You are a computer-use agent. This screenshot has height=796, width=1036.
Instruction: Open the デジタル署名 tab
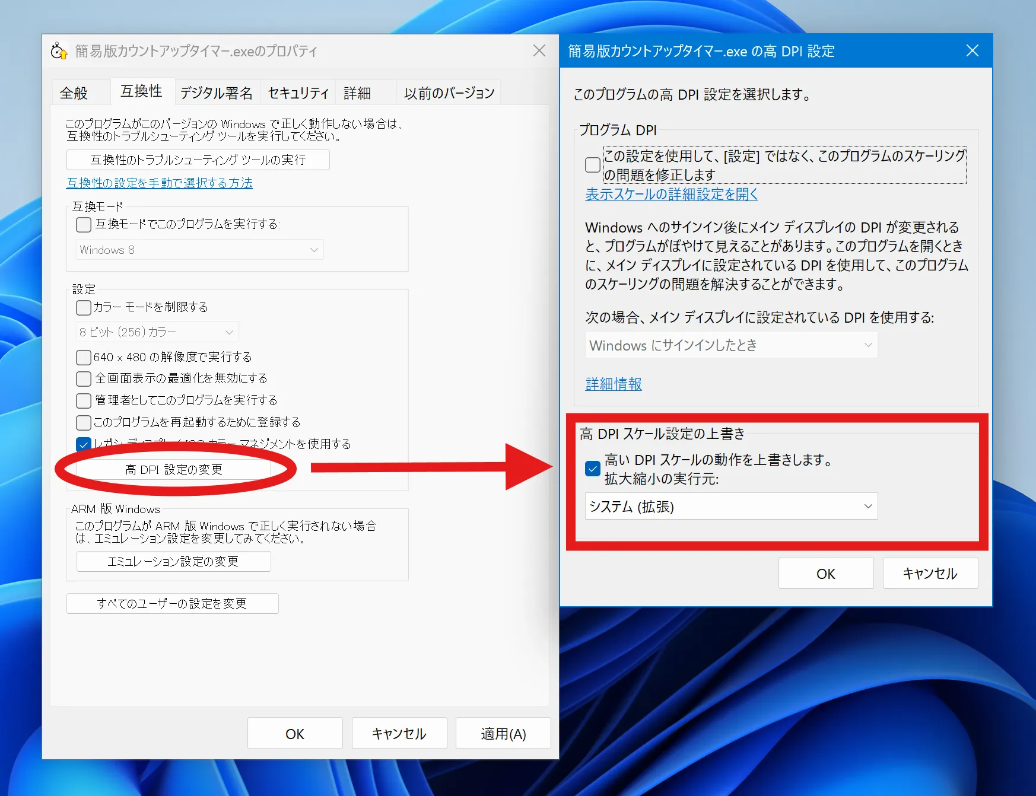[217, 93]
